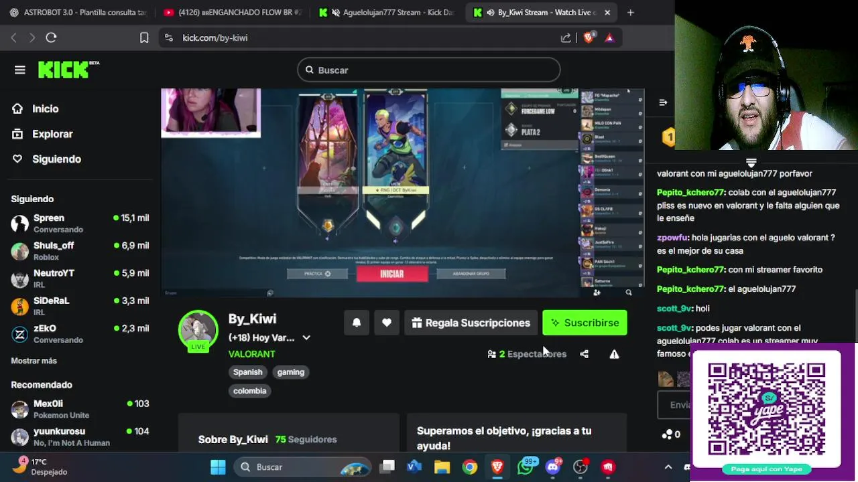
Task: Click the viewers icon next to Espectadores
Action: coord(491,354)
